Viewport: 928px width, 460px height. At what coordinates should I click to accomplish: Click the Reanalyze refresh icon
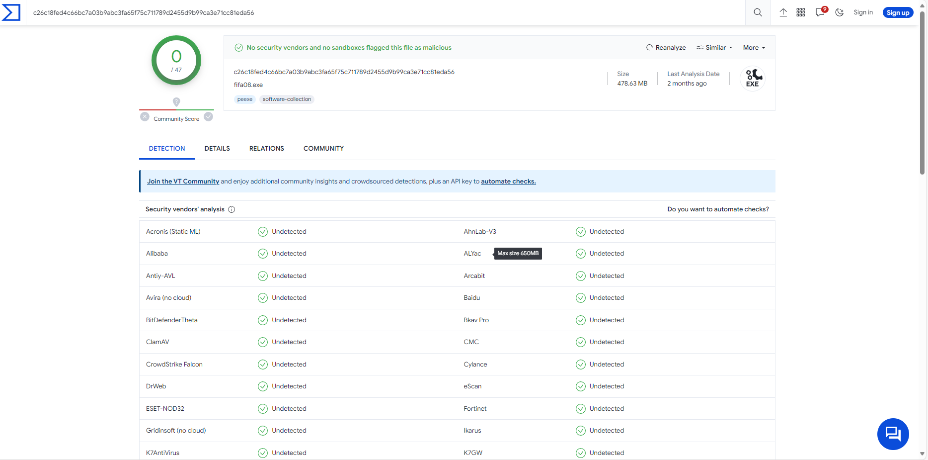coord(649,48)
